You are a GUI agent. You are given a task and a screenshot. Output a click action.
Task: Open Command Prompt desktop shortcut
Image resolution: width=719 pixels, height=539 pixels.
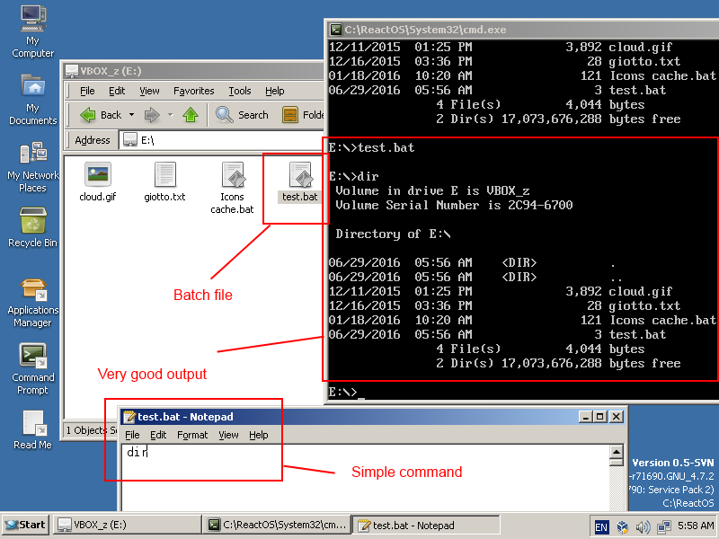coord(32,356)
